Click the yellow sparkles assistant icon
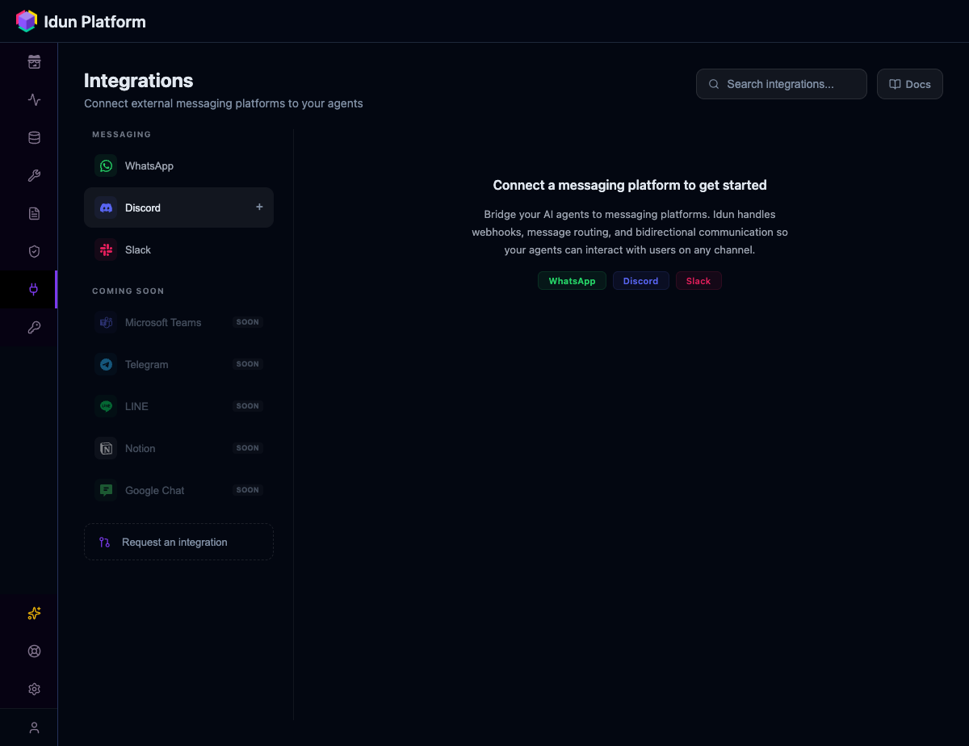The width and height of the screenshot is (969, 746). [34, 614]
